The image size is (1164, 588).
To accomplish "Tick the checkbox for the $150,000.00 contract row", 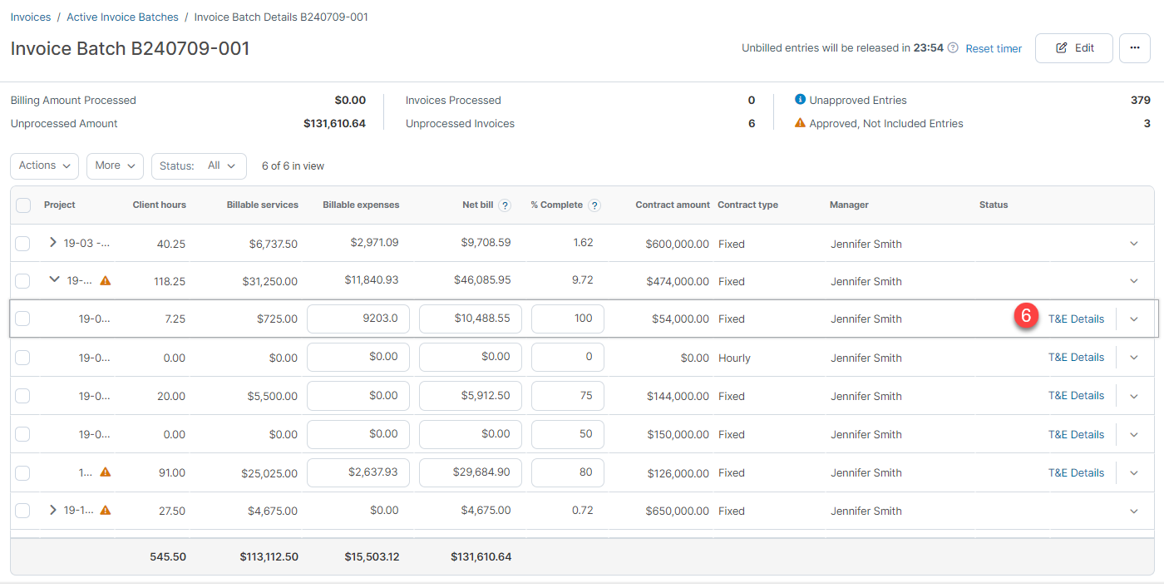I will point(23,434).
